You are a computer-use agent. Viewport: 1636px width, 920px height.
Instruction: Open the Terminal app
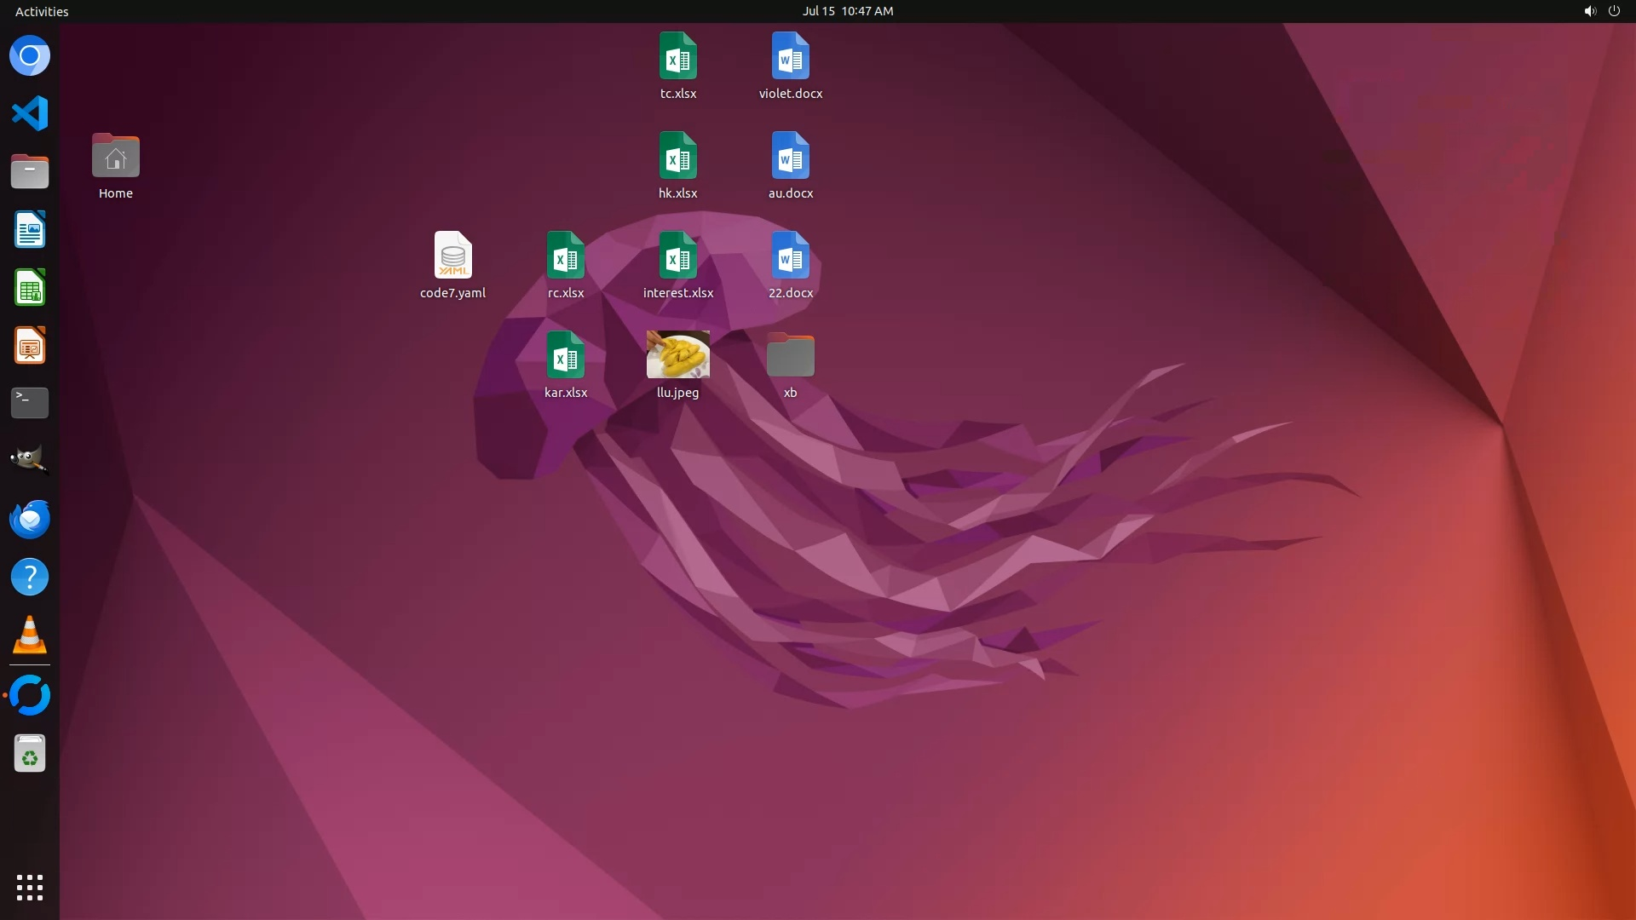30,403
